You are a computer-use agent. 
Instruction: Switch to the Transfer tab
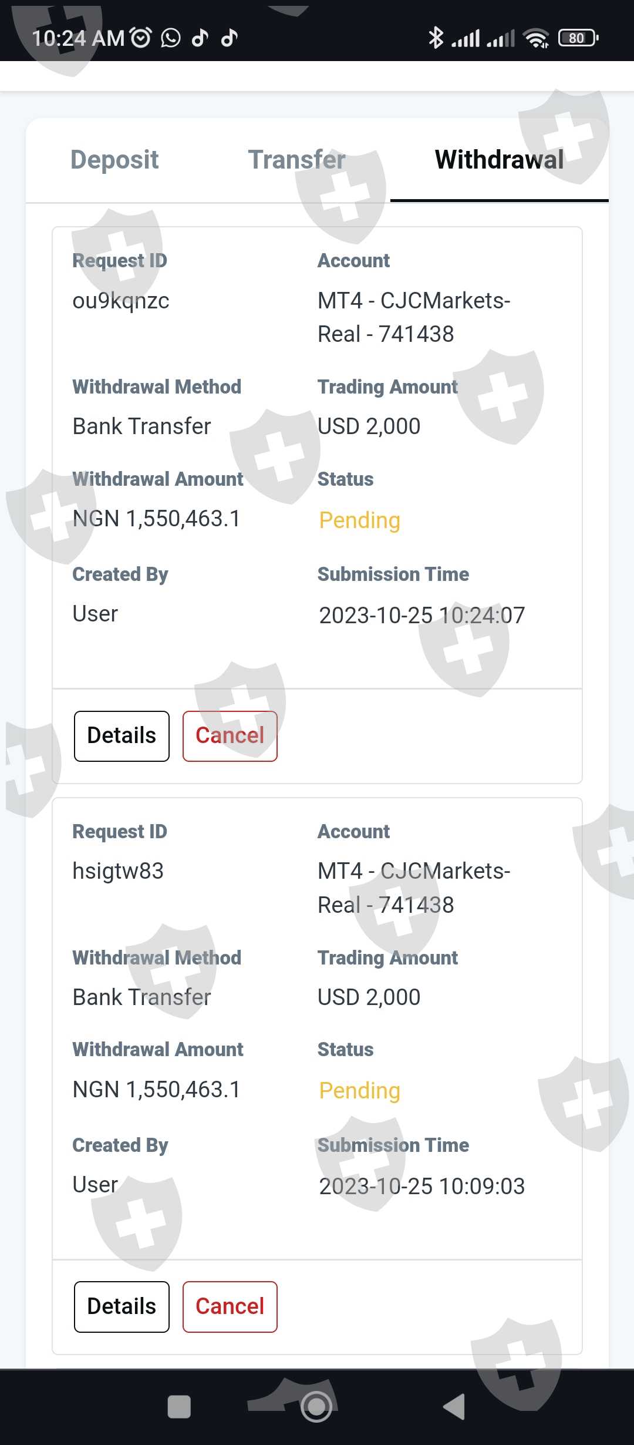(x=296, y=160)
